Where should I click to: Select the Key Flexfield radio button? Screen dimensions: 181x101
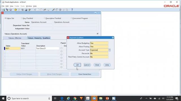(22, 18)
